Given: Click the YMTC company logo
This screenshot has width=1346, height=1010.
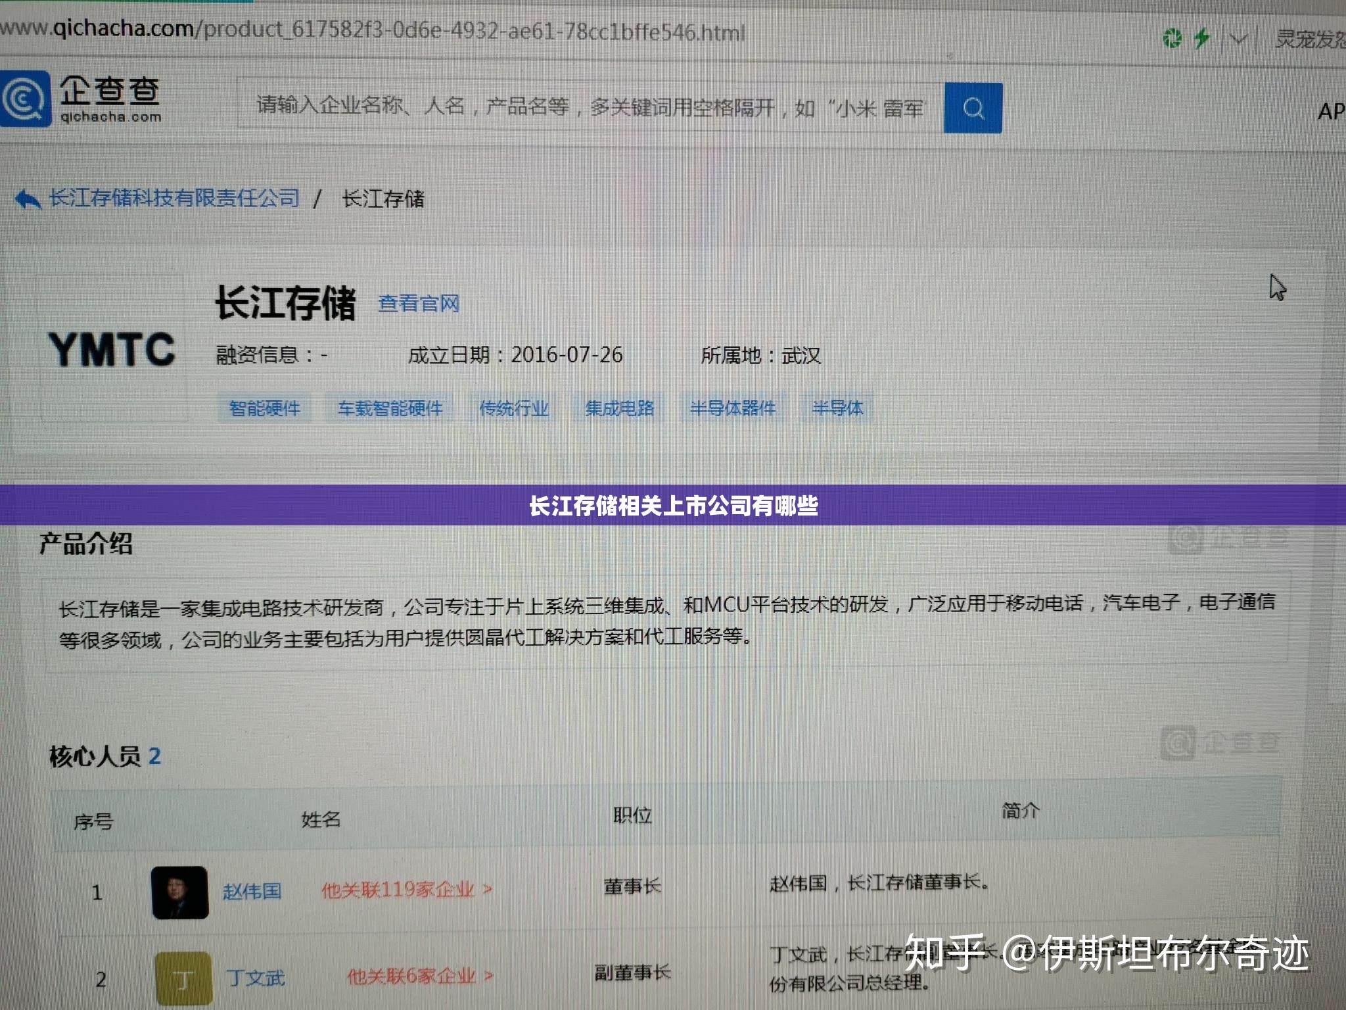Looking at the screenshot, I should [x=112, y=349].
